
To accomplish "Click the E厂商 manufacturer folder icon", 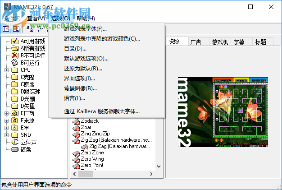I will pyautogui.click(x=15, y=113).
